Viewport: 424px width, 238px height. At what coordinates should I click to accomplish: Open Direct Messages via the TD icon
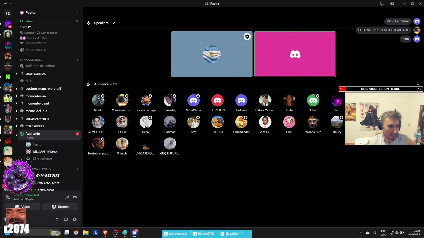(8, 13)
